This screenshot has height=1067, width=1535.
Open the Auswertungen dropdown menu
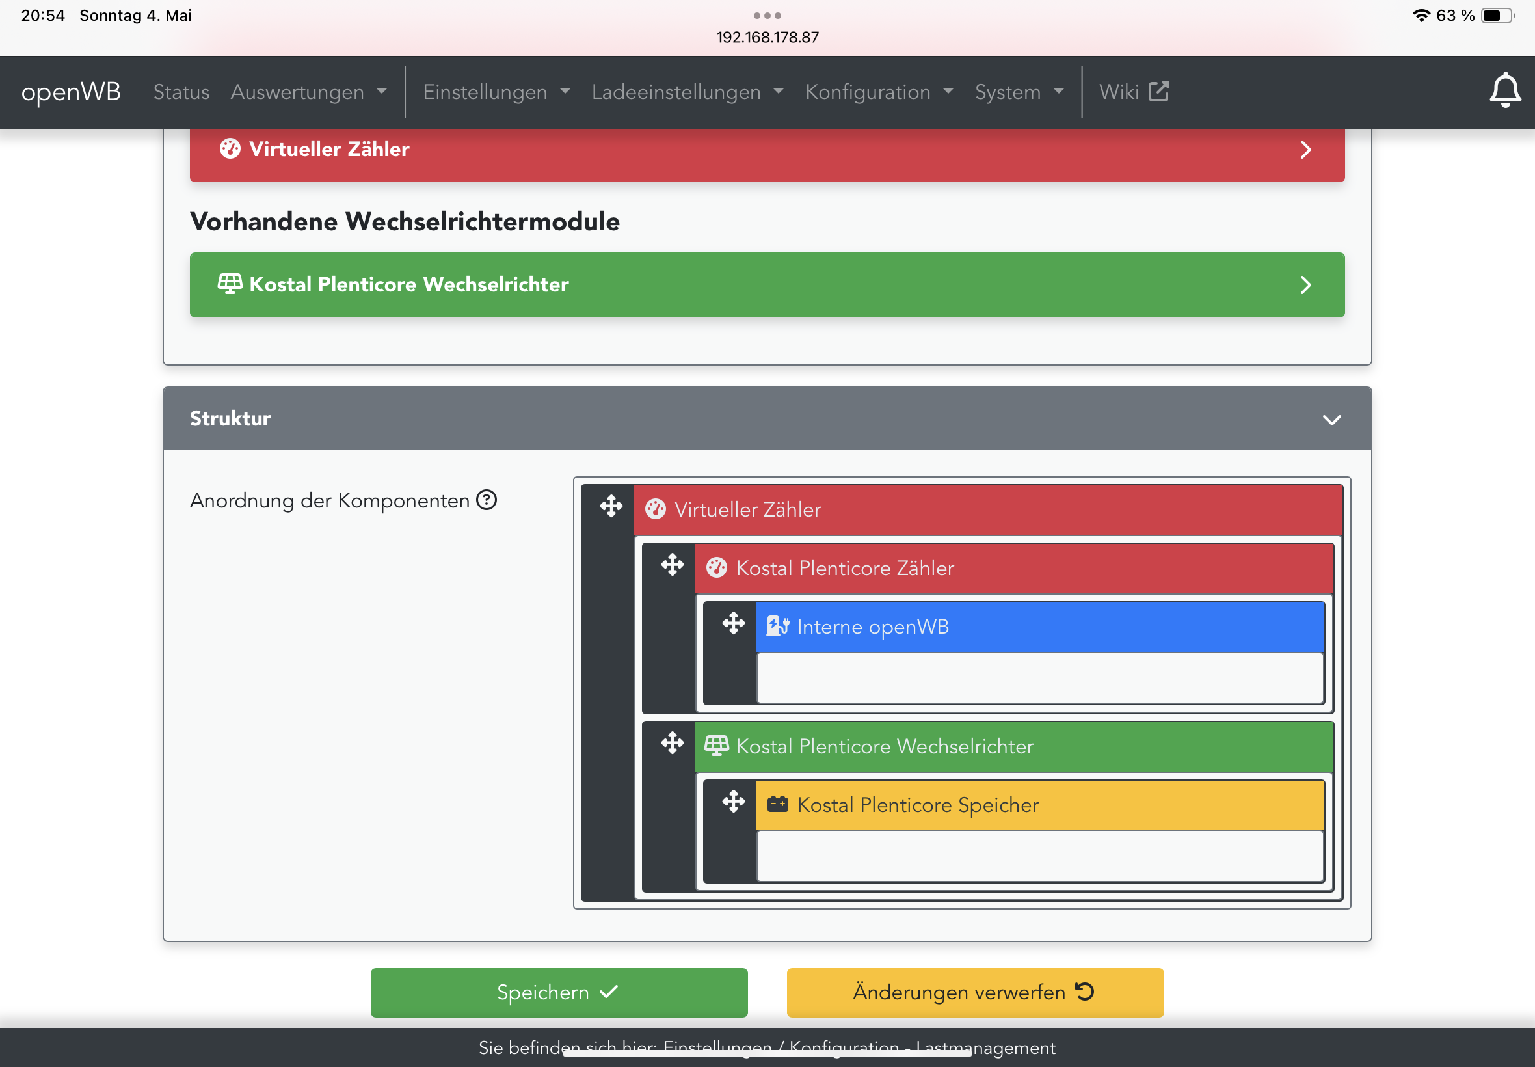tap(308, 92)
